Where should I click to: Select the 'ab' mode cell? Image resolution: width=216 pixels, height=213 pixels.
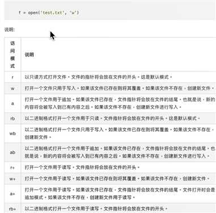point(12,152)
